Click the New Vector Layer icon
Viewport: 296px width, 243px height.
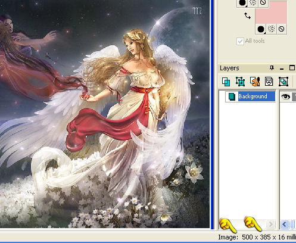point(240,82)
